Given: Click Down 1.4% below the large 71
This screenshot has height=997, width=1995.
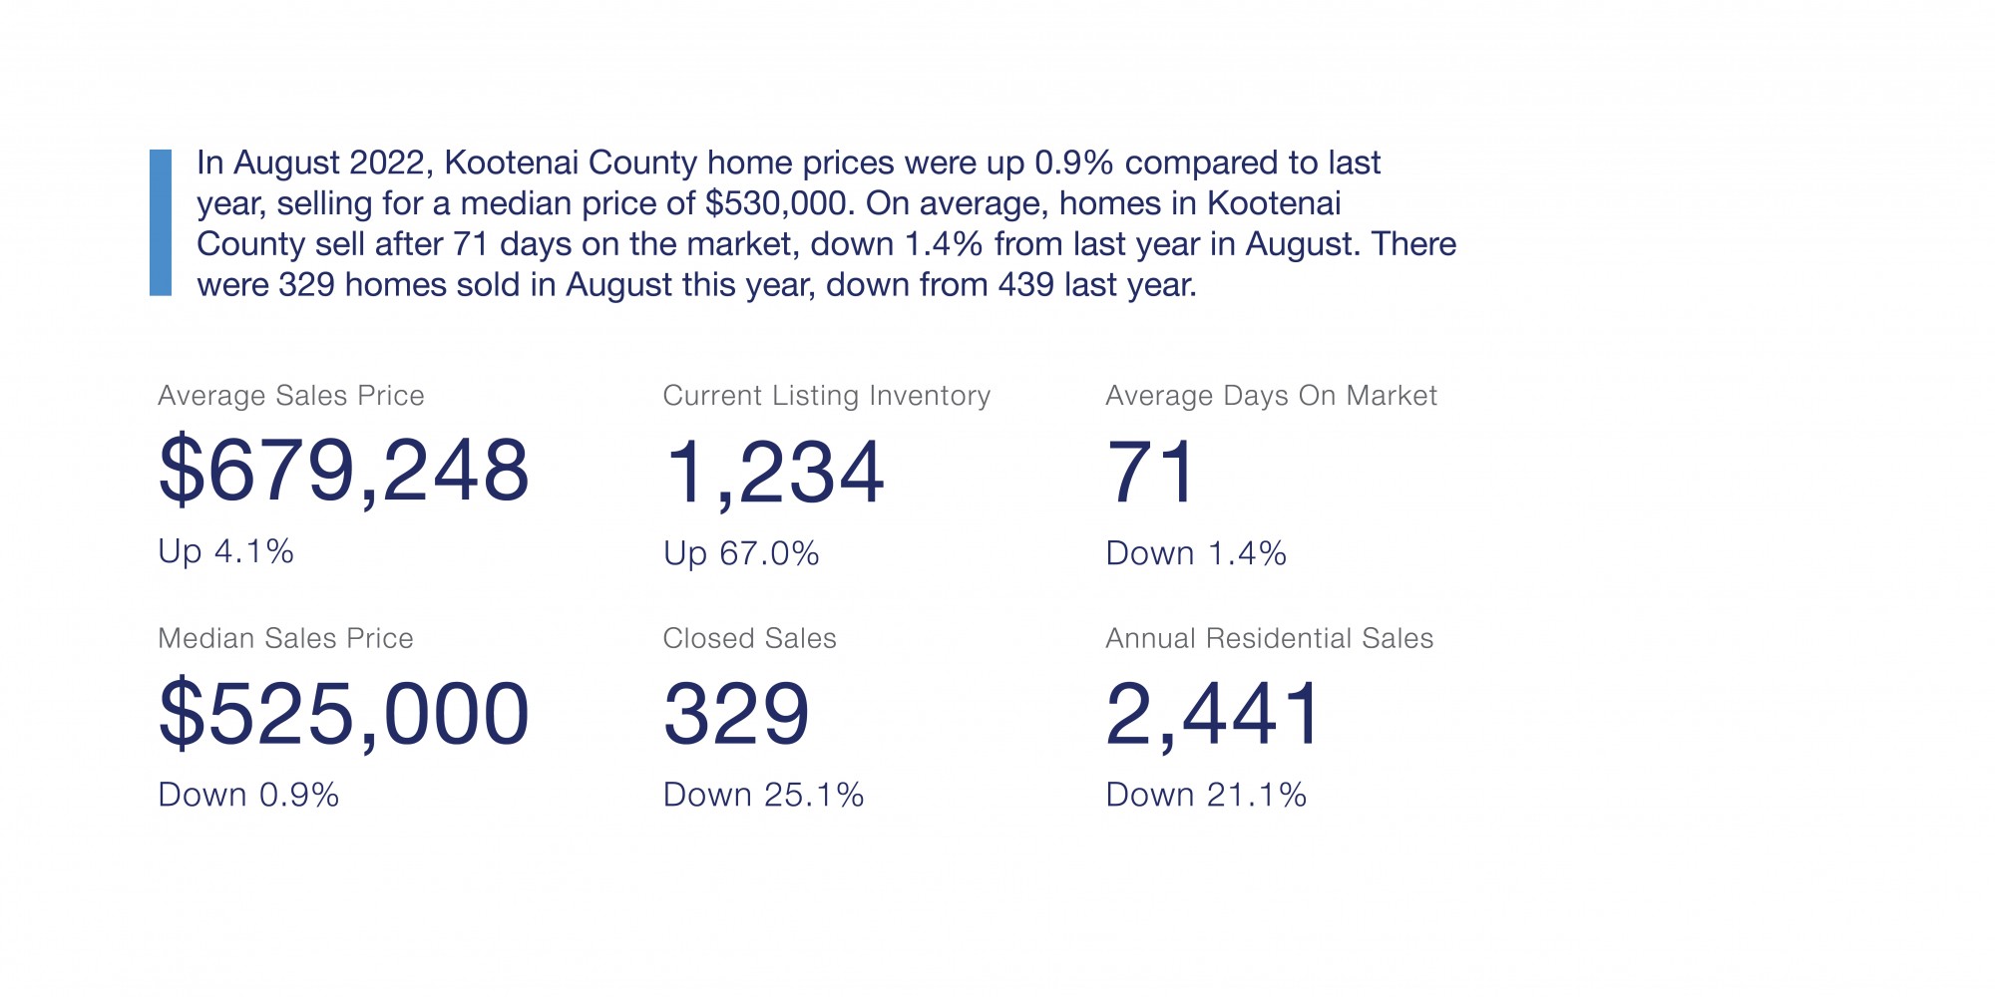Looking at the screenshot, I should pyautogui.click(x=1196, y=553).
